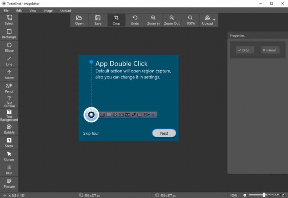Activate the Blur tool

[x=9, y=170]
